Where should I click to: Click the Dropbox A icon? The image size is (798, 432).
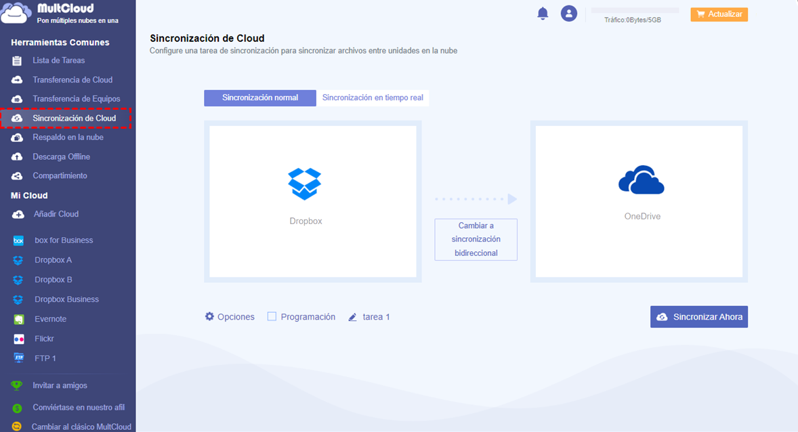18,260
